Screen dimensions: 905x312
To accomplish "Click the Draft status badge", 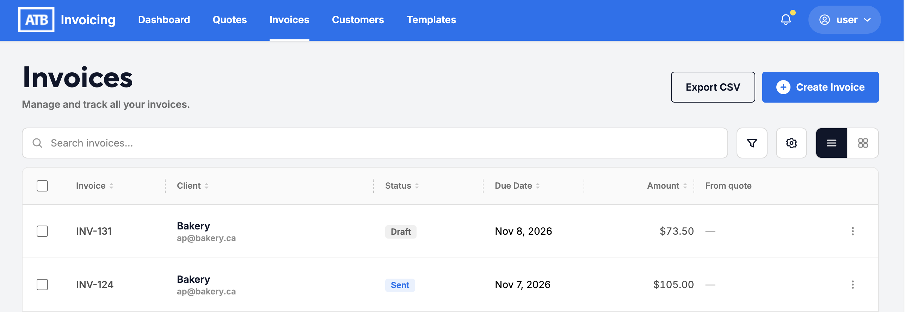I will [x=401, y=232].
